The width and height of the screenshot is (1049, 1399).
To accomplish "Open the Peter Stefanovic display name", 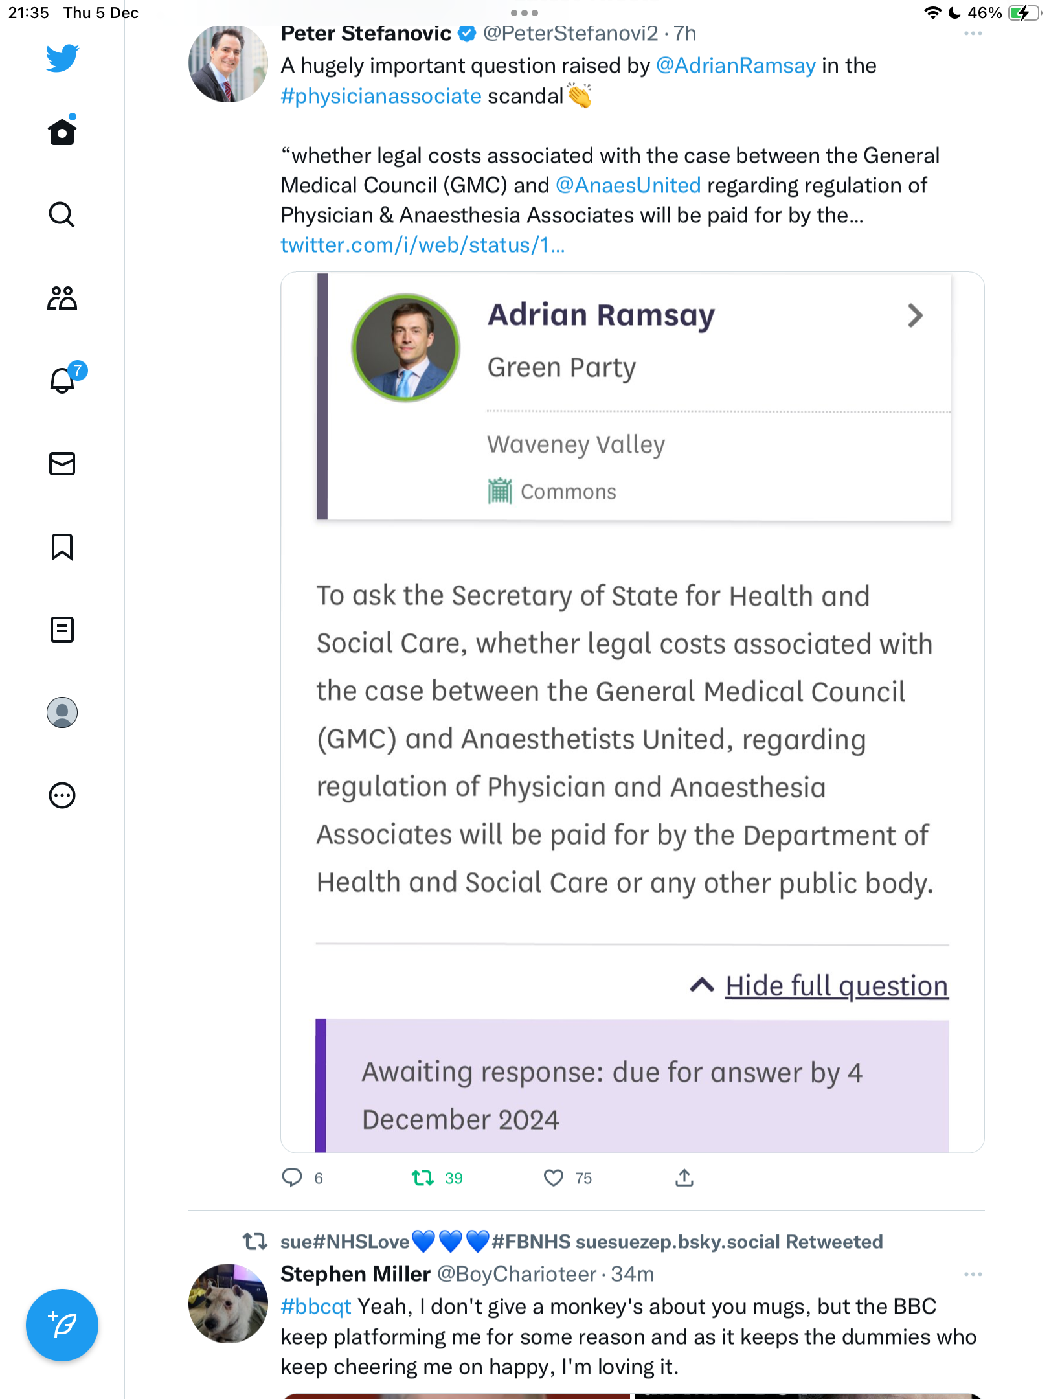I will [366, 33].
